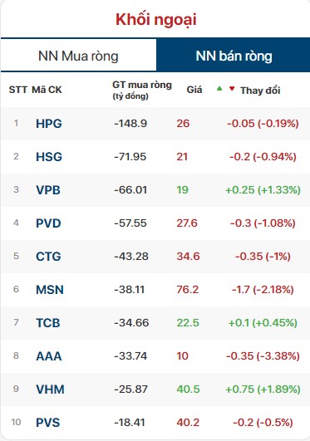The image size is (310, 441).
Task: Click VHM change value +0.75 (+1.89%)
Action: pos(263,390)
